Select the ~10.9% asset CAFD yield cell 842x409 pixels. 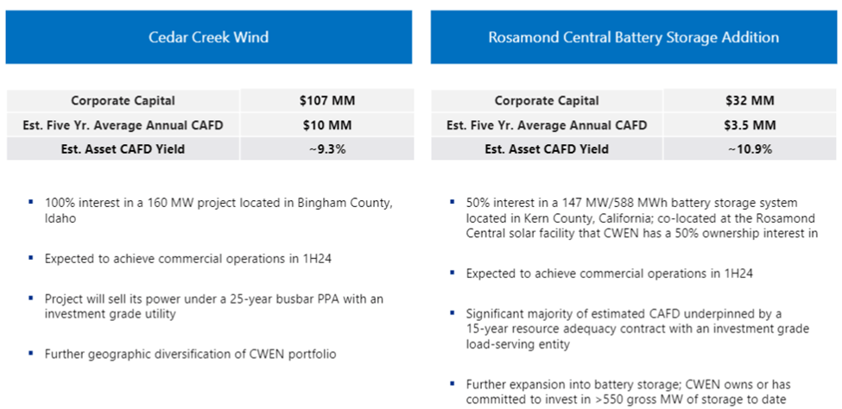pyautogui.click(x=750, y=149)
